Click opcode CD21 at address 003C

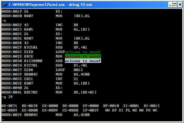click(x=29, y=79)
